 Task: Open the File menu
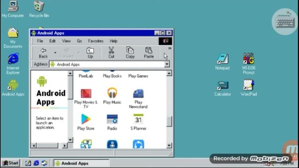coord(40,41)
